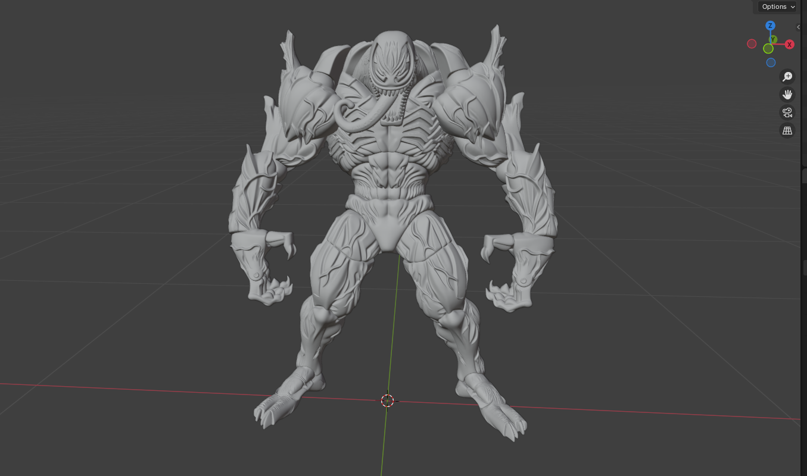Click the 3D cursor at the origin
The image size is (807, 476).
(387, 400)
